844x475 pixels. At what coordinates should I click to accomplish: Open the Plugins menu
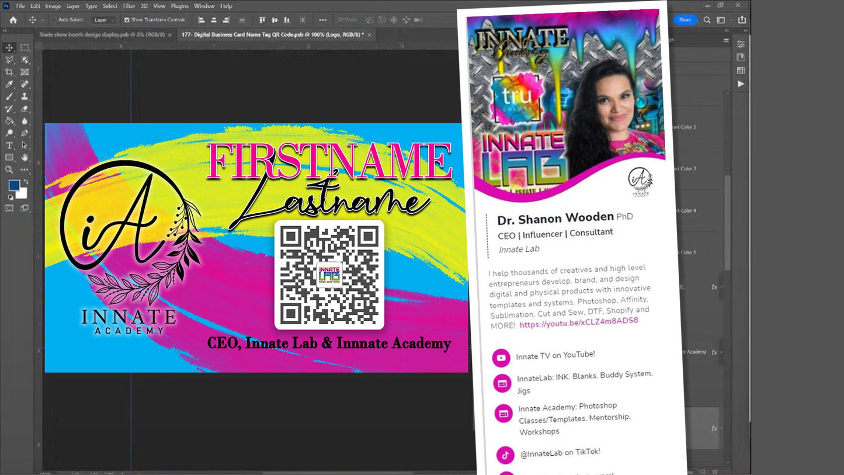tap(180, 6)
